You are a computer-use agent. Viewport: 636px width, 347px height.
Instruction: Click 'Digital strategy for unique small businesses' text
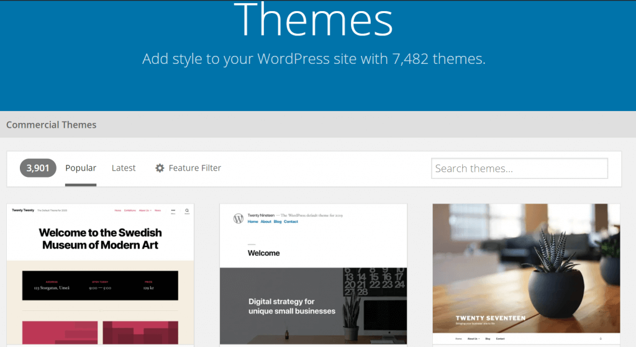tap(292, 306)
